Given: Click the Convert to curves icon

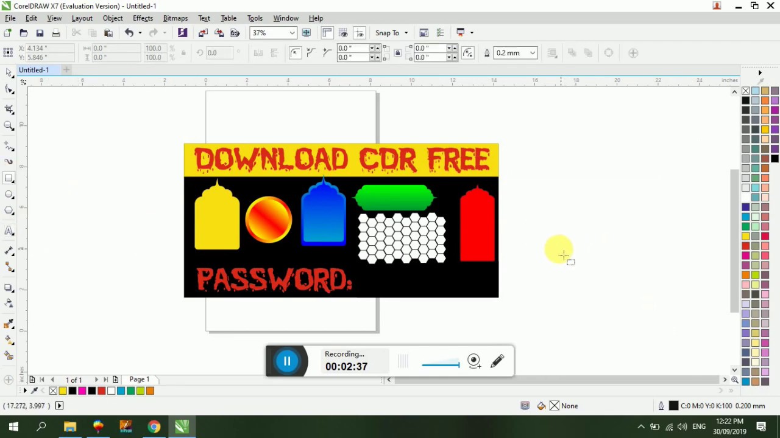Looking at the screenshot, I should coord(609,53).
